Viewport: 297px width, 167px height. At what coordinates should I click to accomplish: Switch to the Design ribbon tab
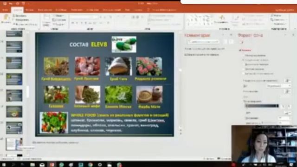45,10
